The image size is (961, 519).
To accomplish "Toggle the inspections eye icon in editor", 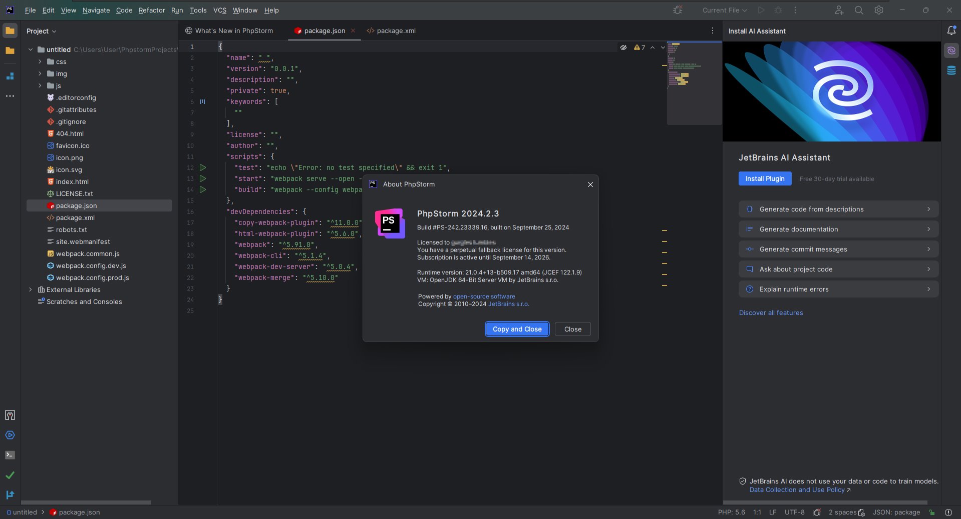I will click(623, 47).
